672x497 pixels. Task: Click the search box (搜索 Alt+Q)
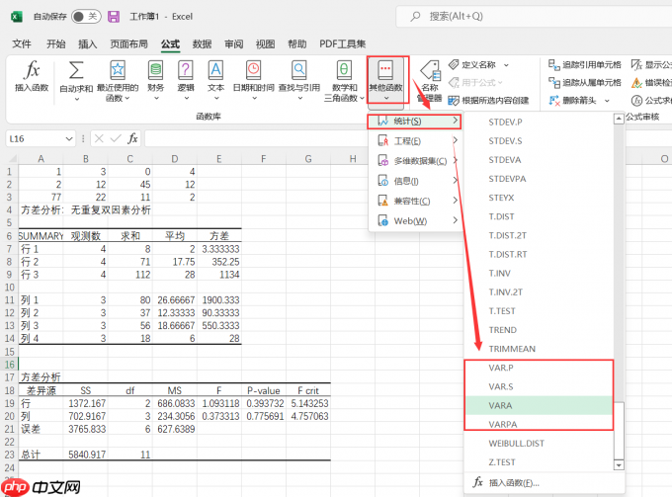pos(533,16)
